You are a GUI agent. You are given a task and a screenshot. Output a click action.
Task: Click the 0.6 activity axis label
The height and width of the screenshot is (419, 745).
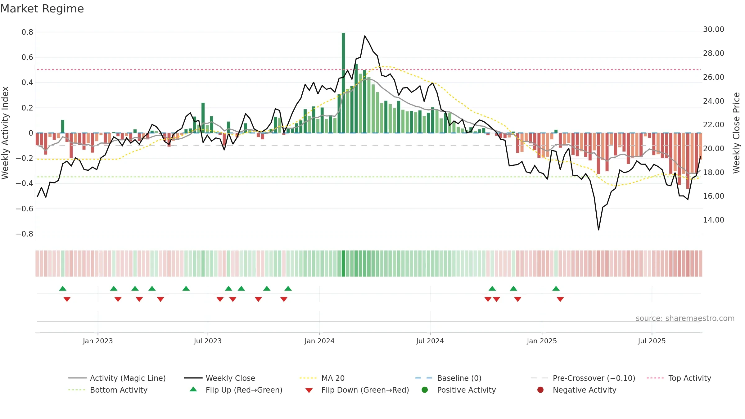pyautogui.click(x=27, y=57)
